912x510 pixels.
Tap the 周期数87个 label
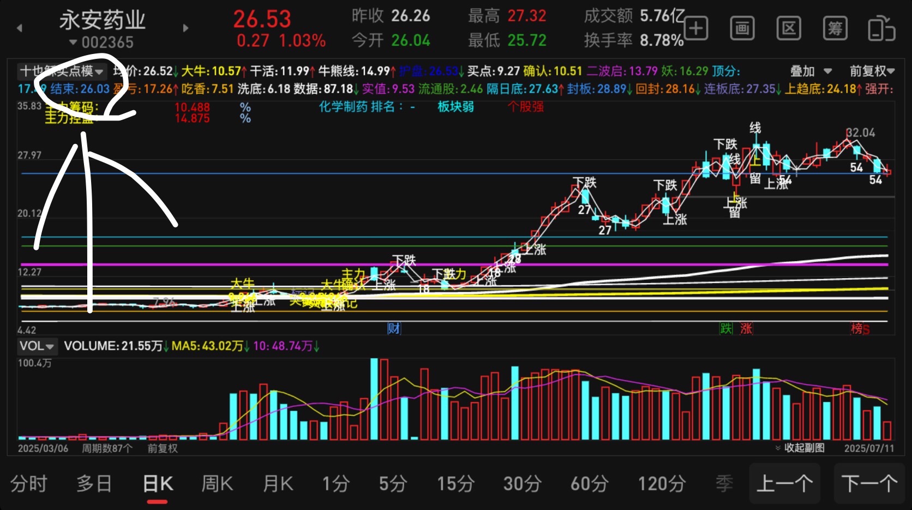coord(107,448)
